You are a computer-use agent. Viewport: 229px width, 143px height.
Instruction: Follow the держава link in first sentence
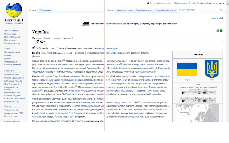point(79,53)
